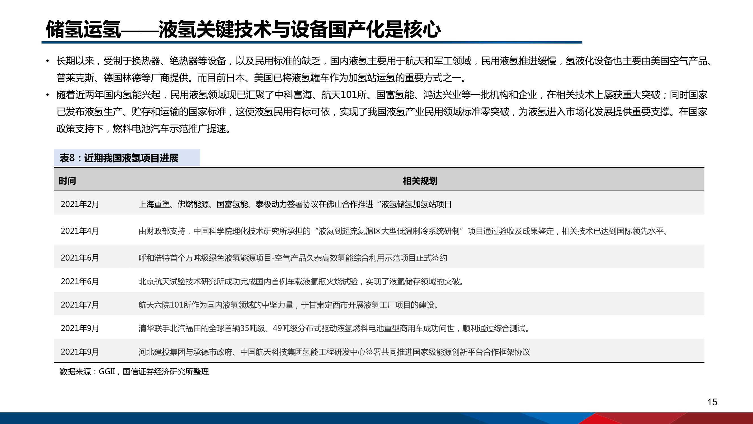Click the 时间 column header
Image resolution: width=753 pixels, height=424 pixels.
(67, 181)
